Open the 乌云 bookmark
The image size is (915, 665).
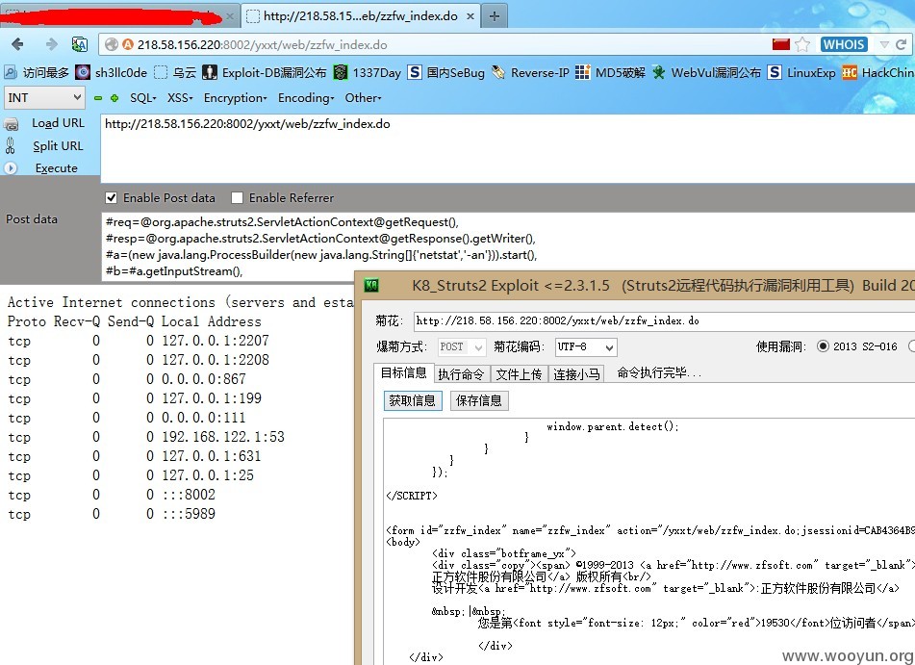(175, 72)
